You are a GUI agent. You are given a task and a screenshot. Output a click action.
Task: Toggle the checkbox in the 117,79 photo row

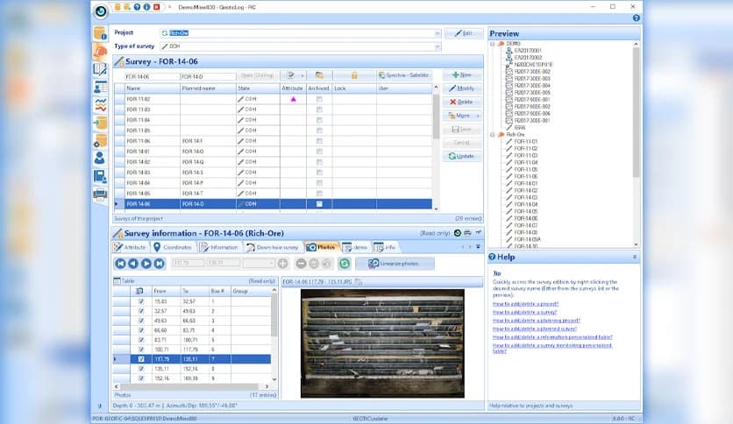[140, 358]
